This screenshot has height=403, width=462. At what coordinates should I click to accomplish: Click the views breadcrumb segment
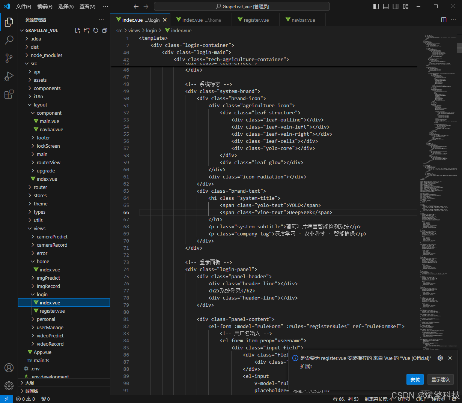coord(134,30)
